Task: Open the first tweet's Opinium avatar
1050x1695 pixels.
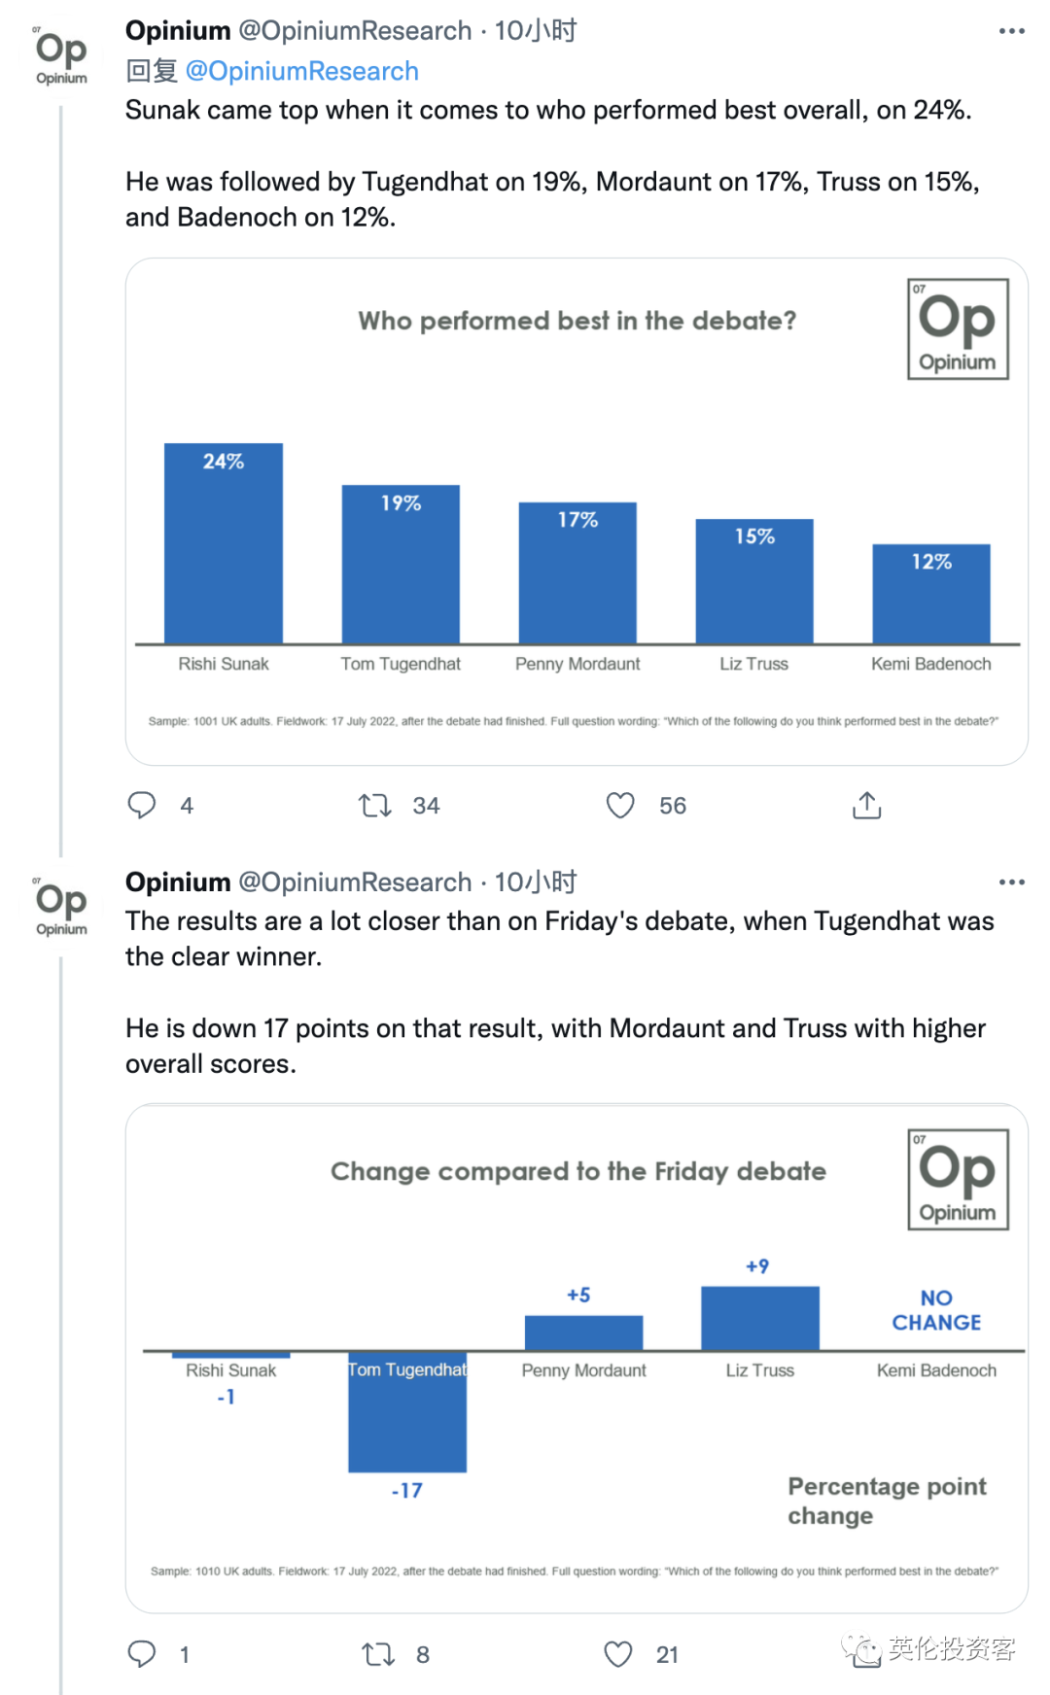Action: 61,56
